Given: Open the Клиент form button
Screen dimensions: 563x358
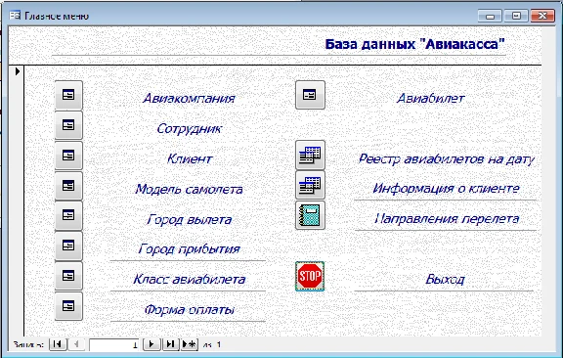Looking at the screenshot, I should (x=68, y=156).
